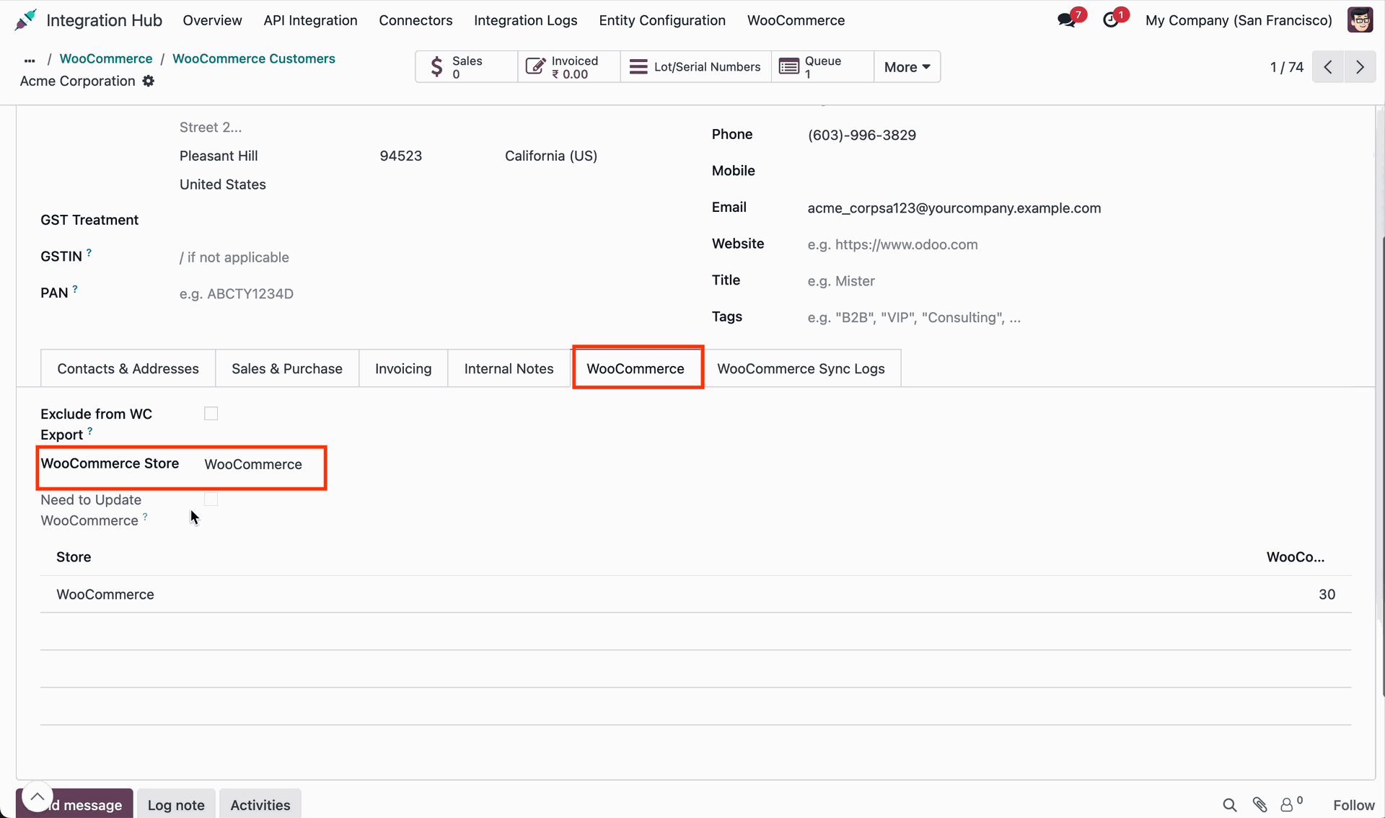
Task: Click the round scroll-up arrow button
Action: pyautogui.click(x=37, y=796)
